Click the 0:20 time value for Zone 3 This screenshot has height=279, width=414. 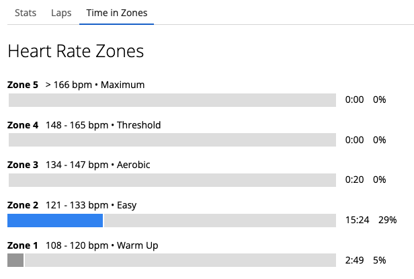[355, 180]
